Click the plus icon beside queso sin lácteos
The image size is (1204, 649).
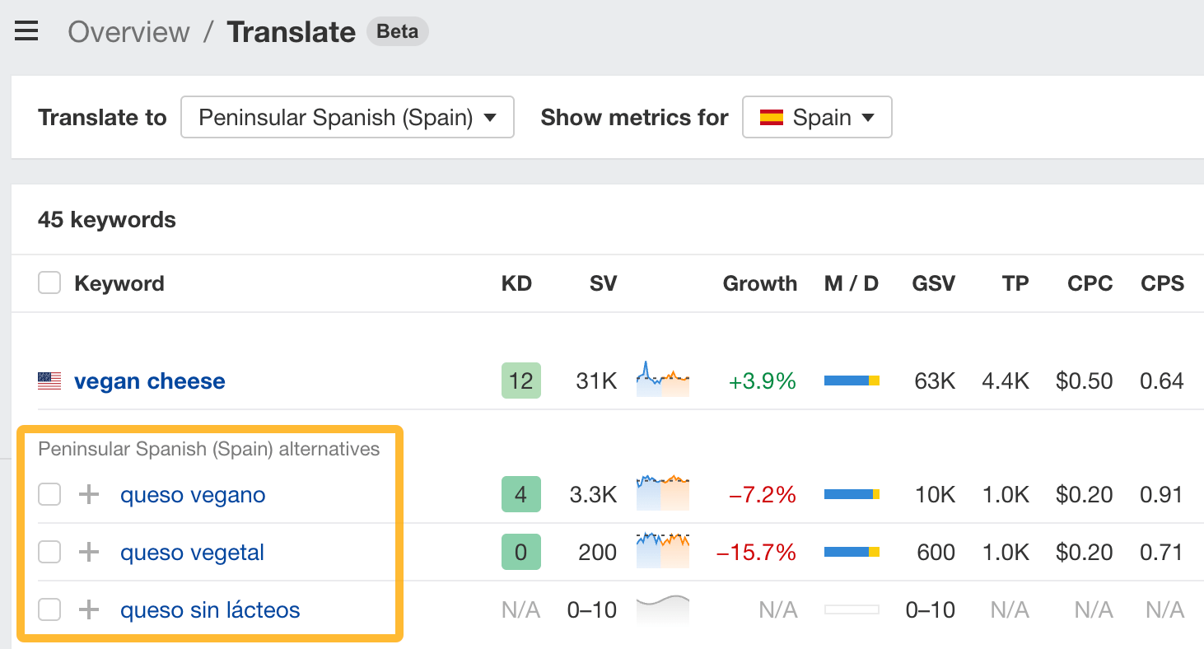tap(89, 609)
